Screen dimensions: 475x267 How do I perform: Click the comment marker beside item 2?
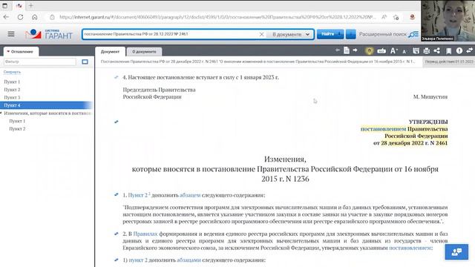(x=116, y=234)
